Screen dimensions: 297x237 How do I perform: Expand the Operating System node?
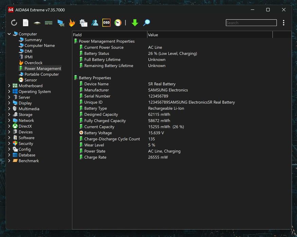point(9,91)
